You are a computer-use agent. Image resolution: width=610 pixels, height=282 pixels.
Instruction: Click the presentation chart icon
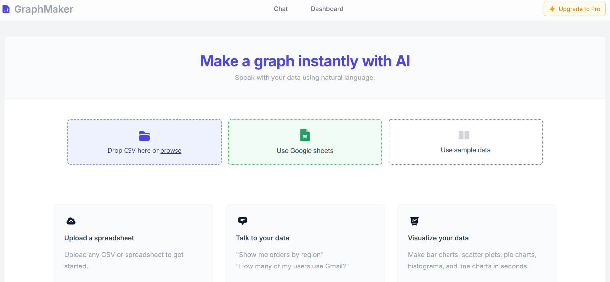click(x=414, y=221)
